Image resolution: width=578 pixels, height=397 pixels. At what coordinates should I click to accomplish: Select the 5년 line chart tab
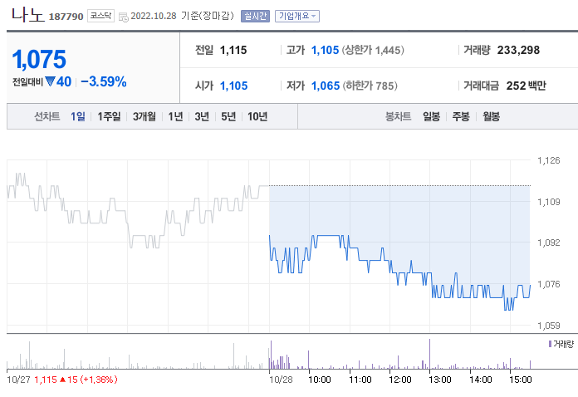pos(228,116)
